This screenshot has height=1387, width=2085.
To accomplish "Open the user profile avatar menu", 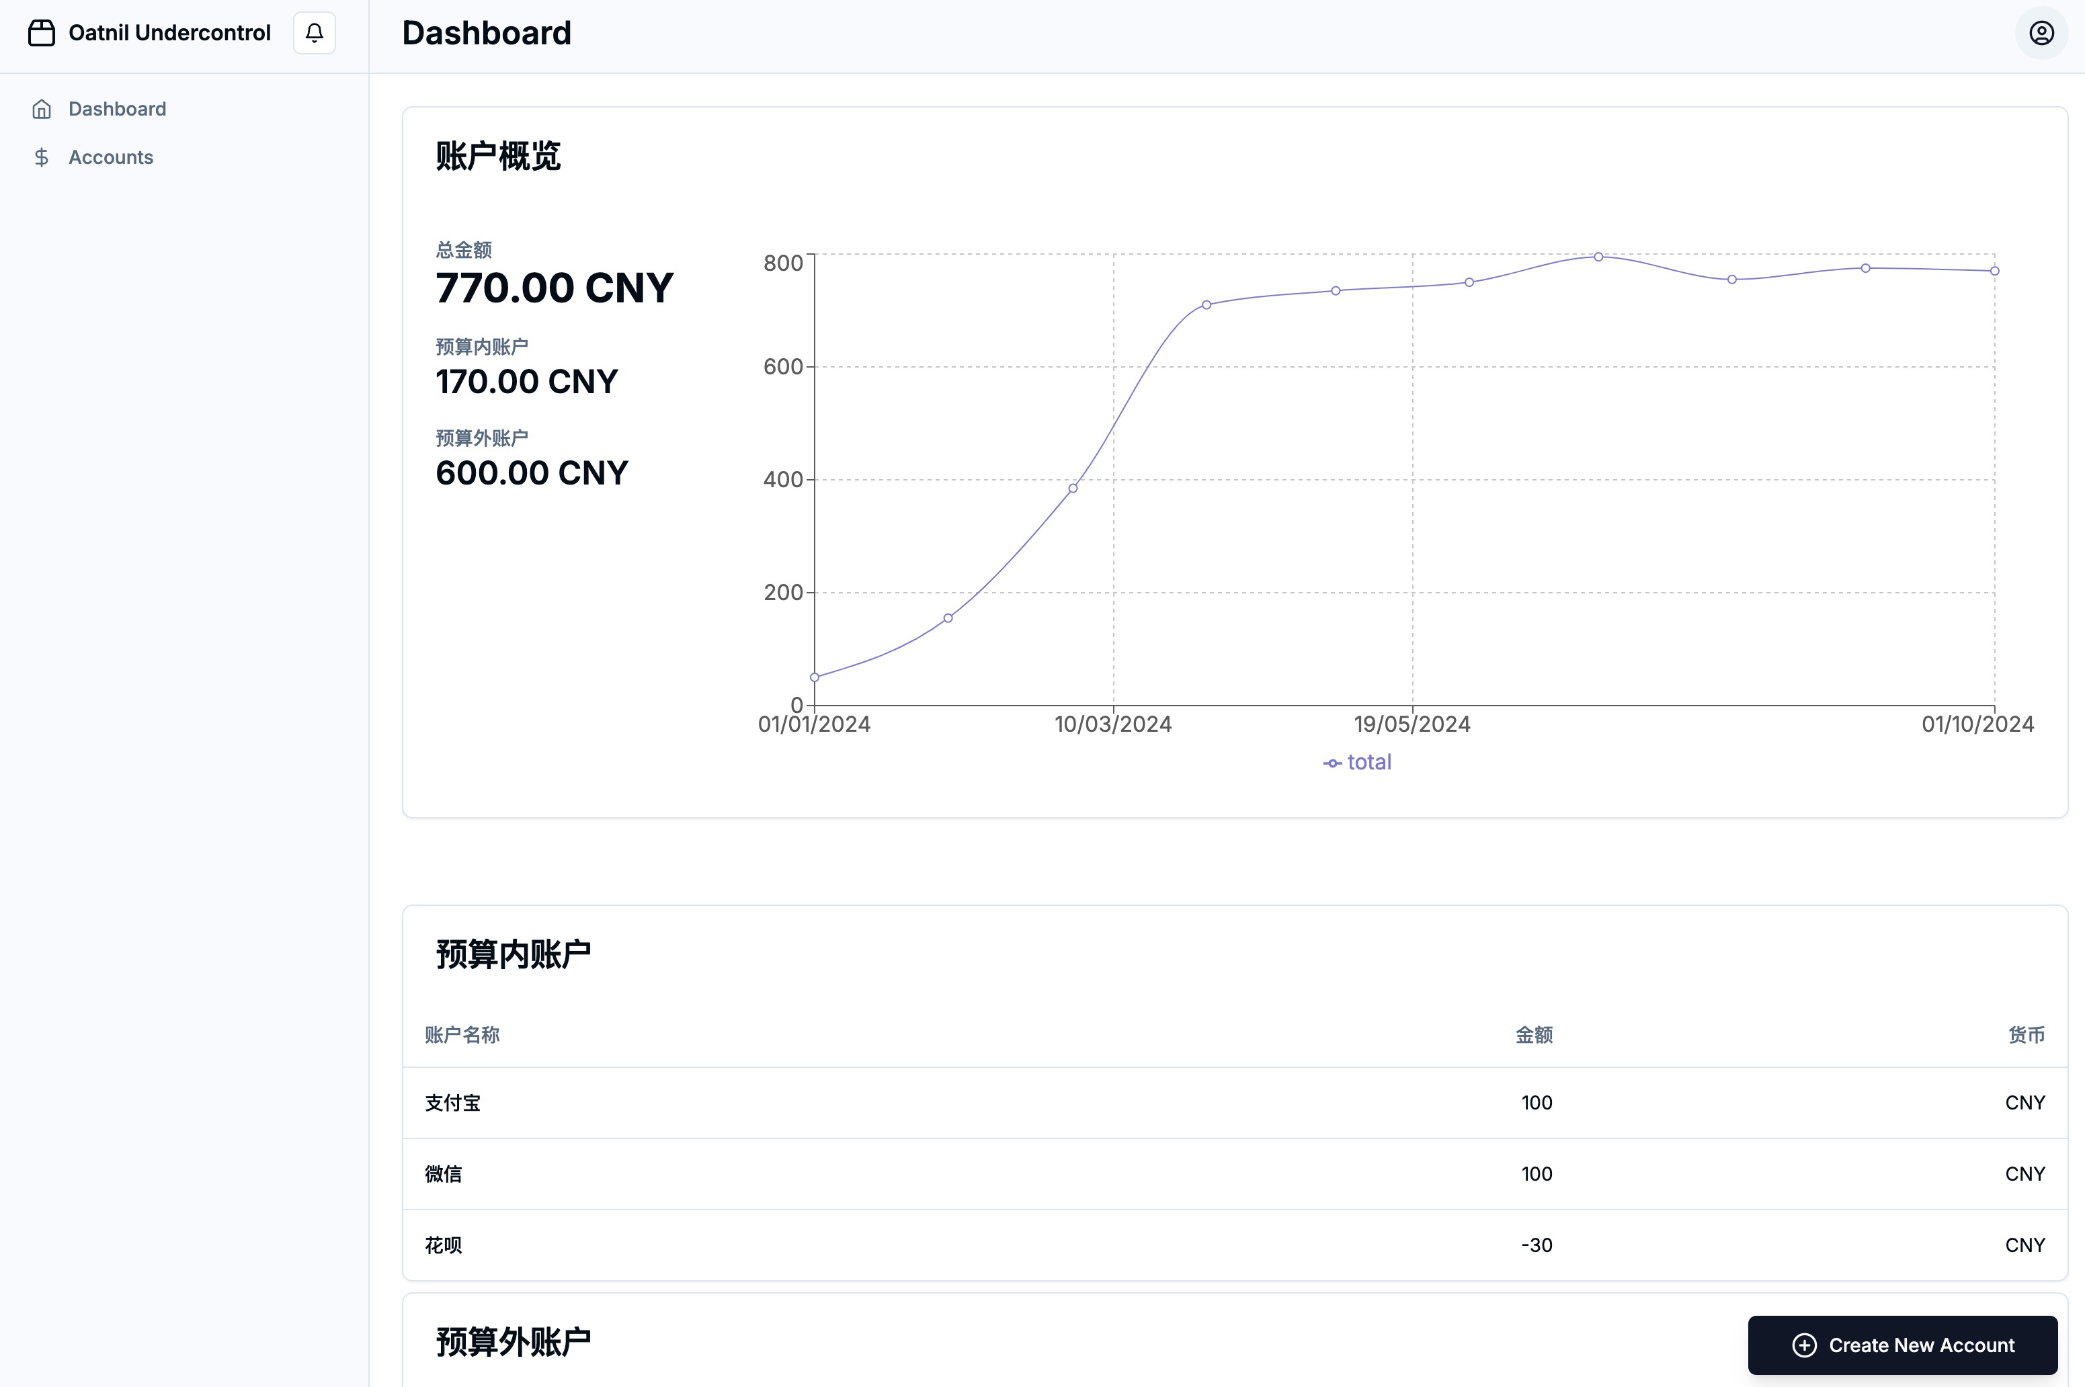I will tap(2041, 33).
